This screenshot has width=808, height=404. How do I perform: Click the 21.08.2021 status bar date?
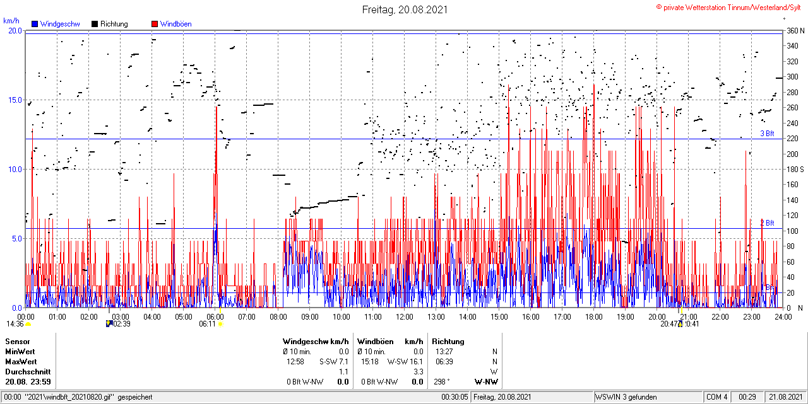786,397
